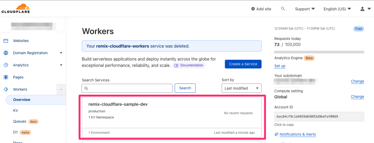This screenshot has height=143, width=374.
Task: Collapse the Workers sidebar section
Action: pyautogui.click(x=61, y=89)
